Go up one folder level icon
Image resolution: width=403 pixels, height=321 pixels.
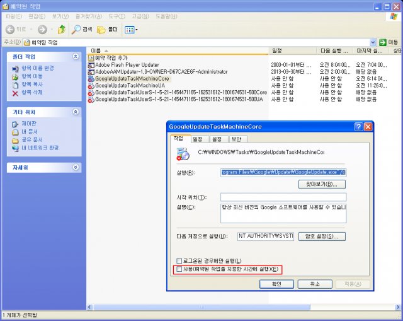coord(62,30)
